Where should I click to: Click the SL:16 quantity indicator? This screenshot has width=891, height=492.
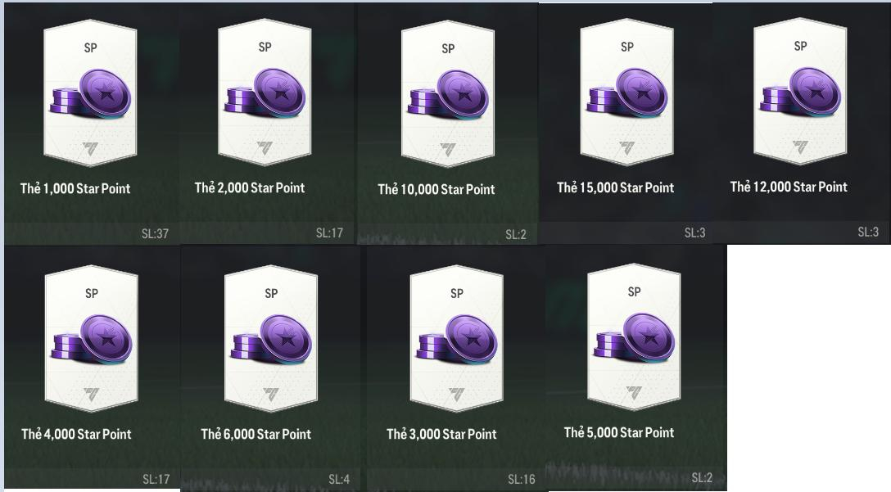(x=522, y=480)
